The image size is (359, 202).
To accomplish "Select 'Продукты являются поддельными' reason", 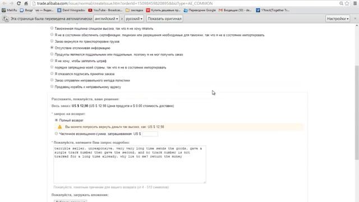I will click(52, 54).
